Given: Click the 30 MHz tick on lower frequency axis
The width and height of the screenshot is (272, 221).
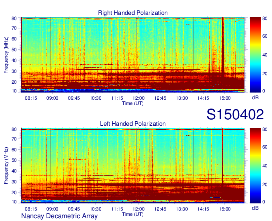Looking at the screenshot, I should (14, 182).
